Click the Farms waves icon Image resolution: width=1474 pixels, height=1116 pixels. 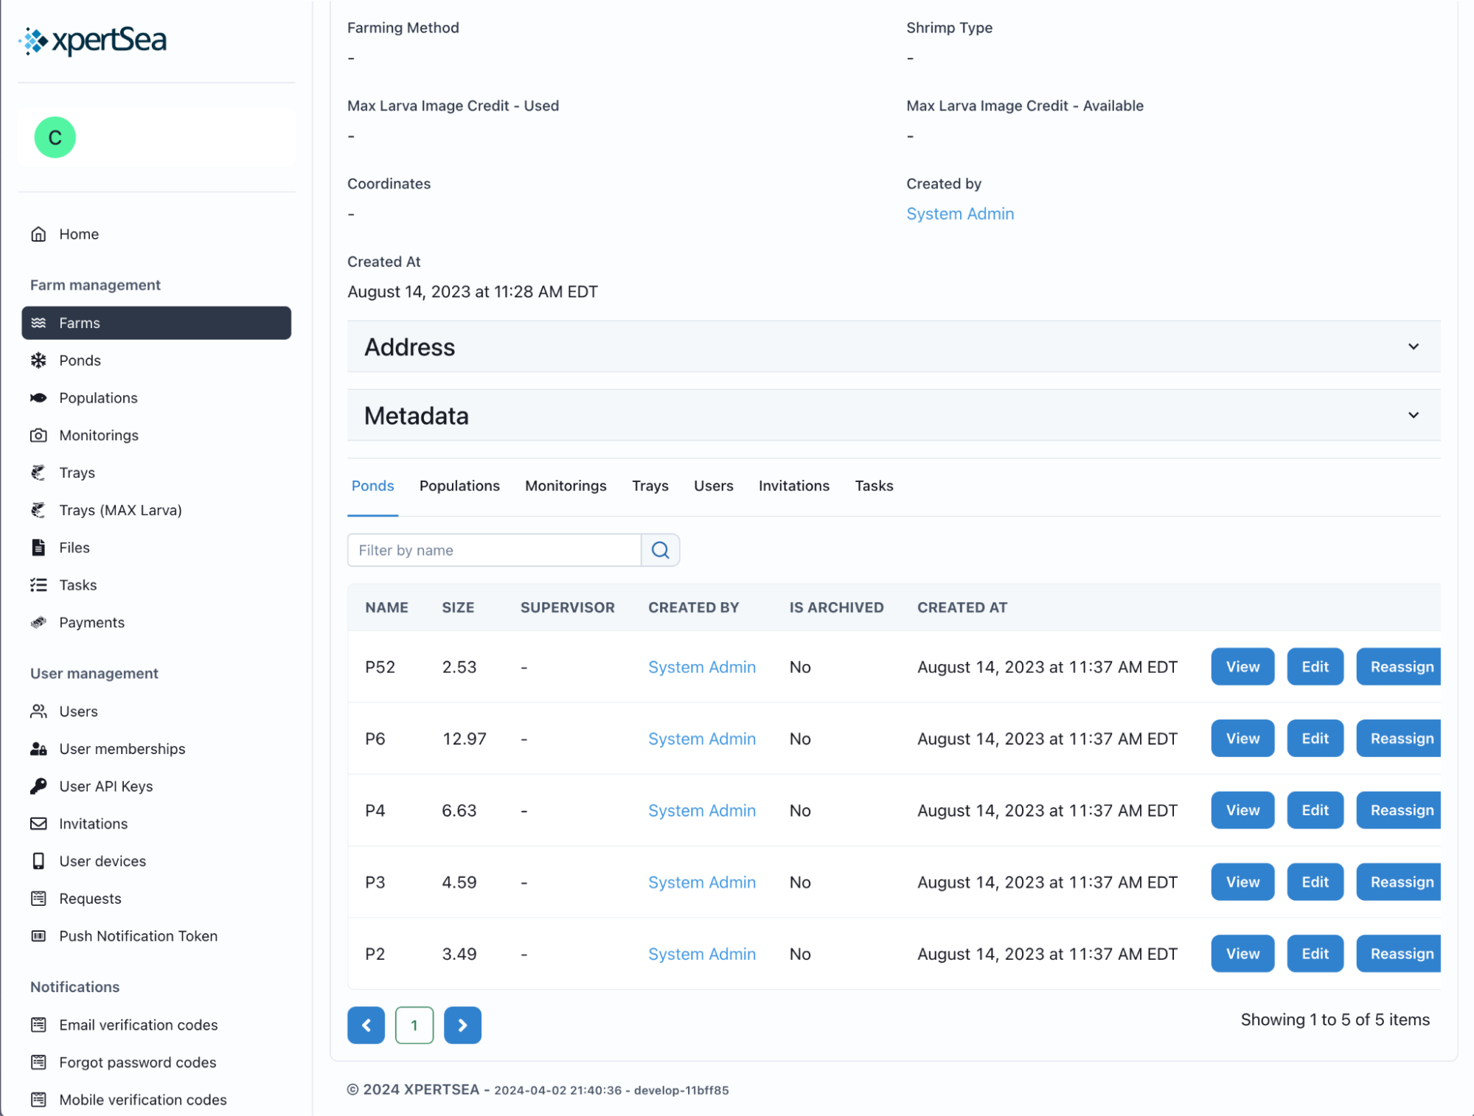(39, 323)
